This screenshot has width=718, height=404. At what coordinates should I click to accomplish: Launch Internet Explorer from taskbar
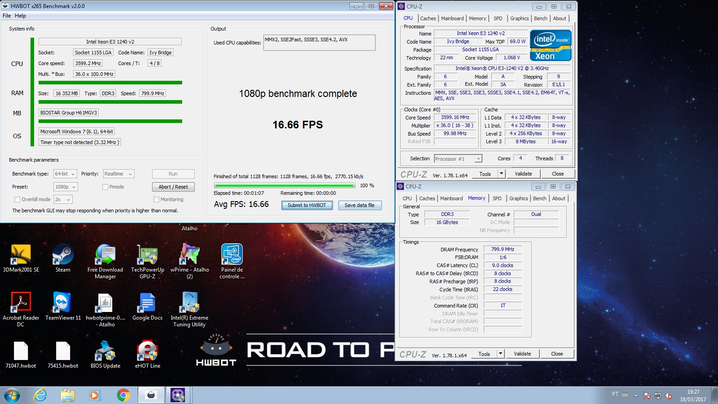tap(40, 395)
